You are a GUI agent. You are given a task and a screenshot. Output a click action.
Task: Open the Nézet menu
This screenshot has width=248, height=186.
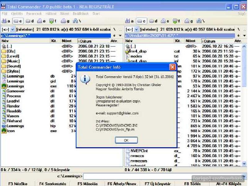pyautogui.click(x=65, y=14)
